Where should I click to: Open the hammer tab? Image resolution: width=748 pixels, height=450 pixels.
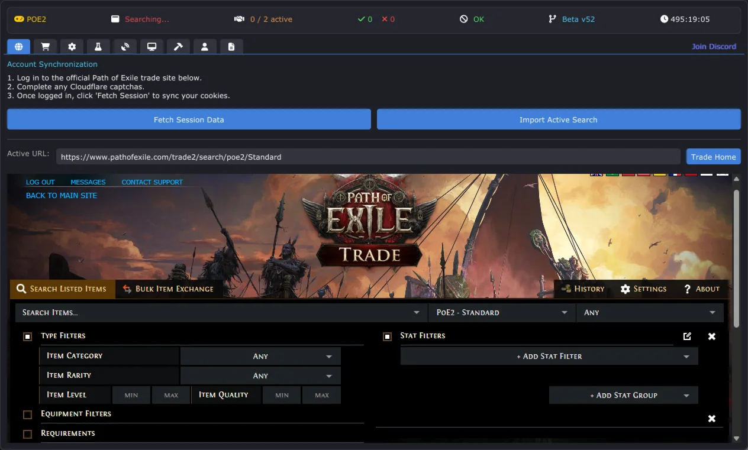(178, 47)
